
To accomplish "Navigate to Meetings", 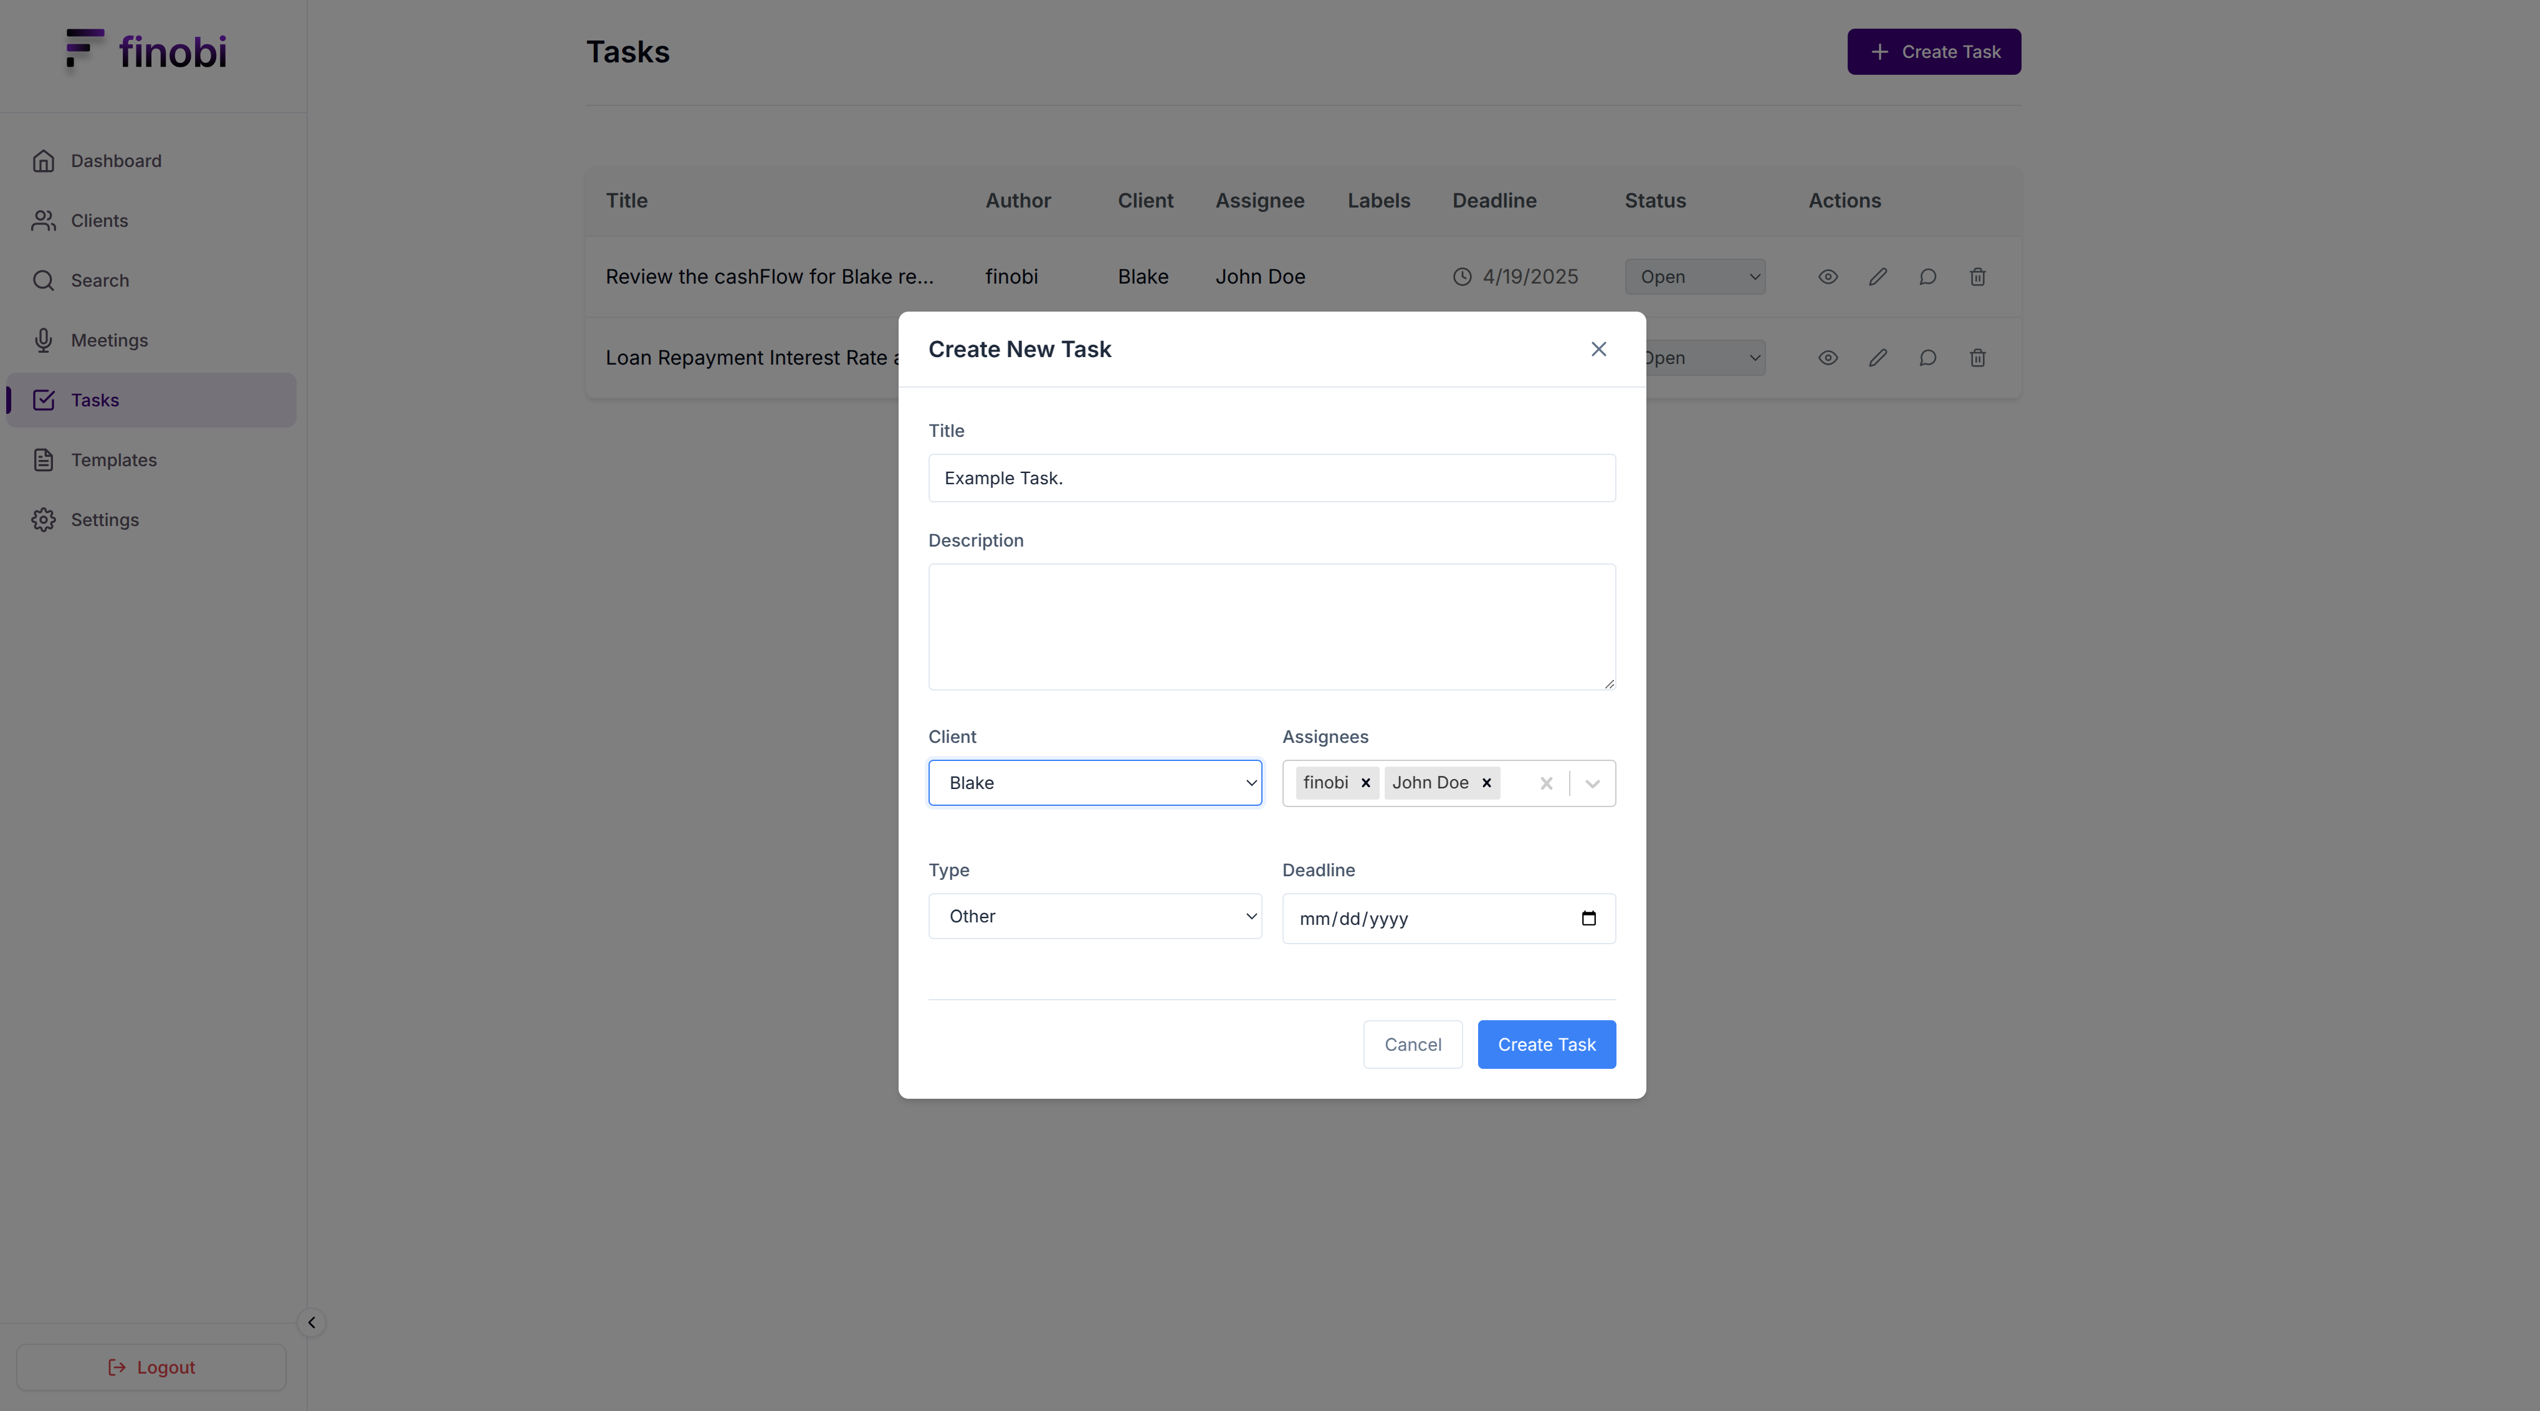I will click(151, 340).
